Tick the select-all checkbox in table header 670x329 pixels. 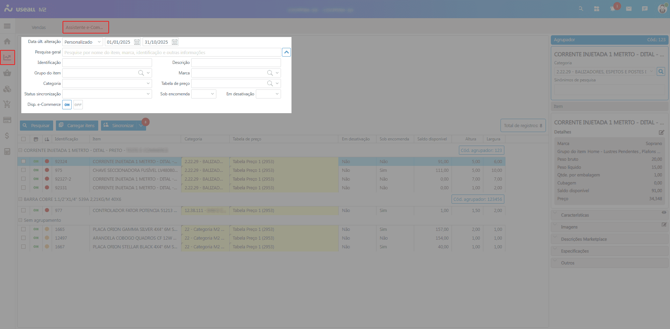[23, 139]
